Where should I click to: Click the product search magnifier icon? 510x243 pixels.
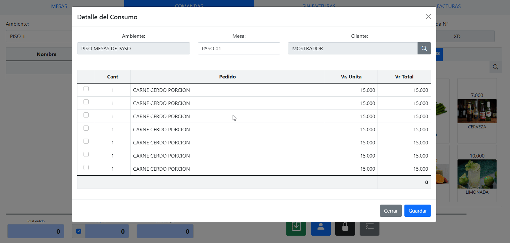(495, 67)
